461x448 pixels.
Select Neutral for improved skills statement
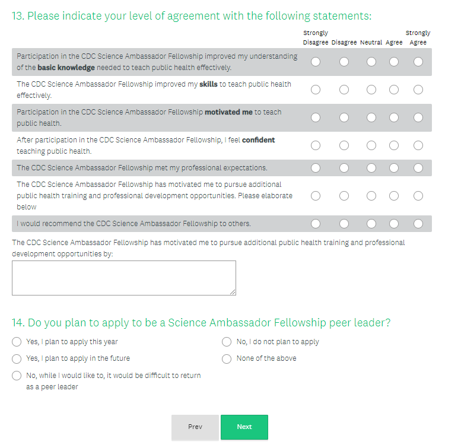pos(371,90)
